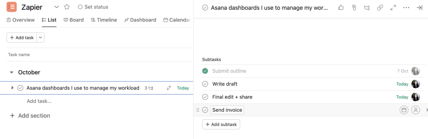
Task: Switch to the Board tab
Action: pos(73,20)
